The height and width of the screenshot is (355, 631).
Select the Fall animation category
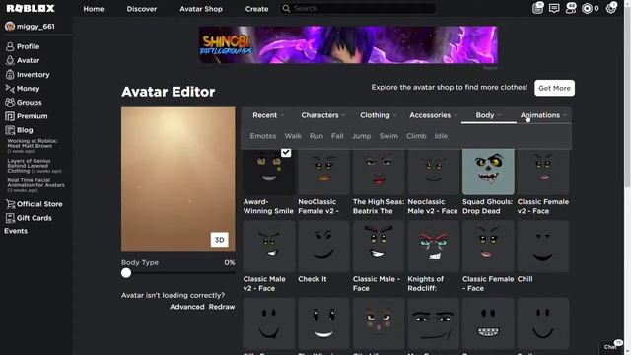click(x=337, y=136)
